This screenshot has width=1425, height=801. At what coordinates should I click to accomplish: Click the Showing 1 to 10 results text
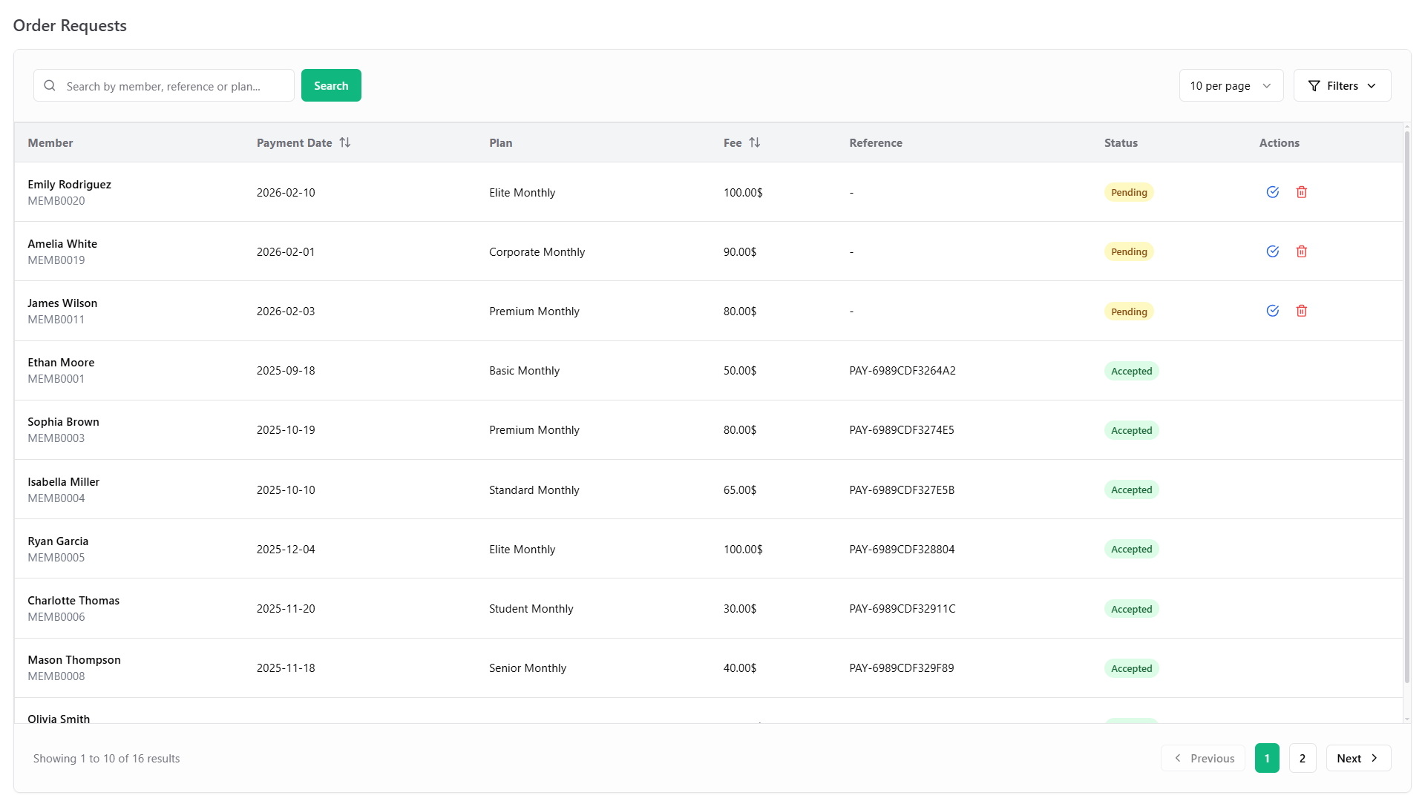point(106,759)
